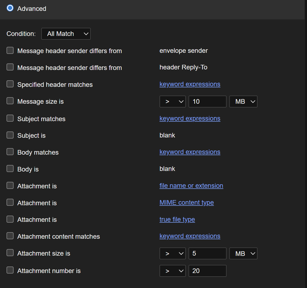Click the true file type link
Screen dimensions: 307x288
pyautogui.click(x=177, y=219)
